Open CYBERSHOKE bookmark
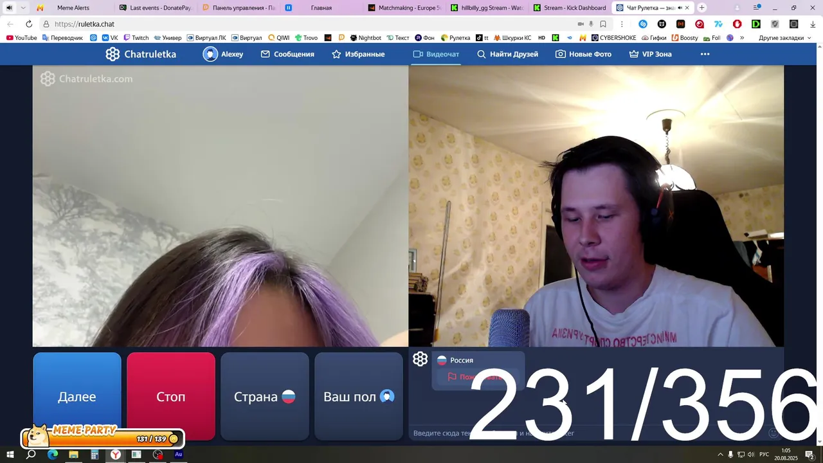 (x=613, y=38)
